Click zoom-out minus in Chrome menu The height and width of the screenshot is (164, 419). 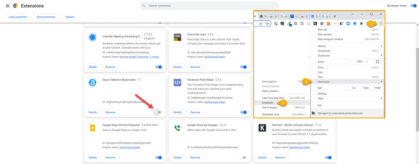(x=352, y=61)
